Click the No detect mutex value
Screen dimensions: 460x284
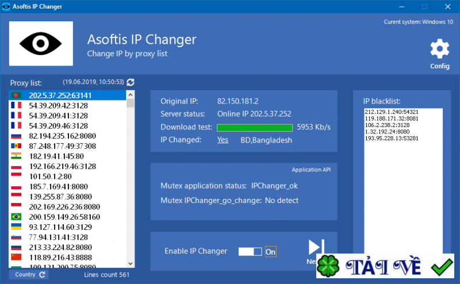coord(282,201)
